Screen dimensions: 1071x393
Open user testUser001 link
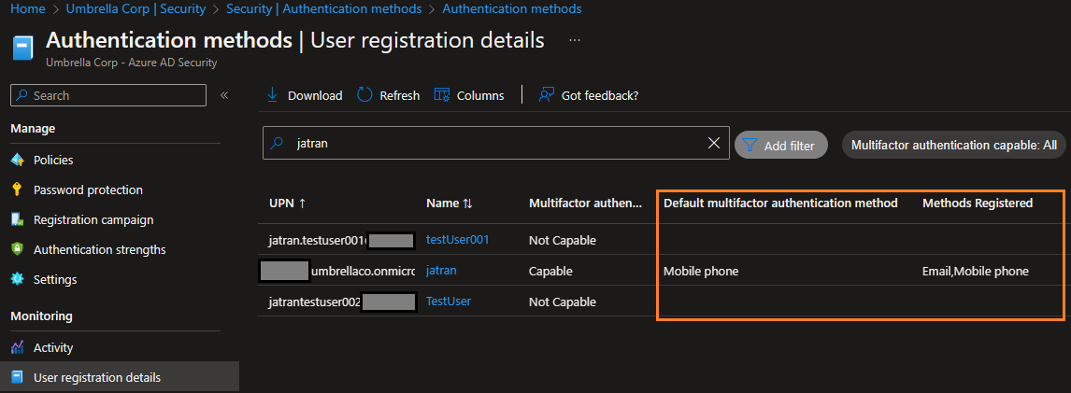pyautogui.click(x=458, y=240)
